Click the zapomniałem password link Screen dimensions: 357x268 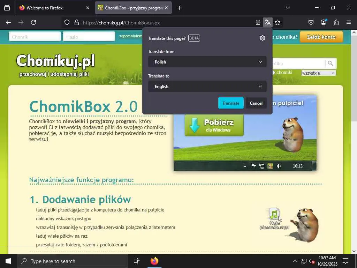coord(131,36)
